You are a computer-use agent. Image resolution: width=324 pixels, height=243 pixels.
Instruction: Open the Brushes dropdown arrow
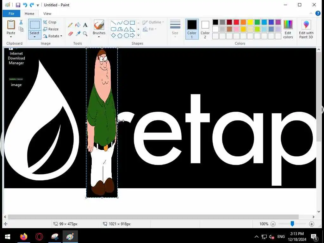point(99,37)
